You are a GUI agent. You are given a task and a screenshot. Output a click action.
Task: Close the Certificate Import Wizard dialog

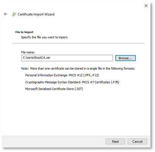[146, 6]
